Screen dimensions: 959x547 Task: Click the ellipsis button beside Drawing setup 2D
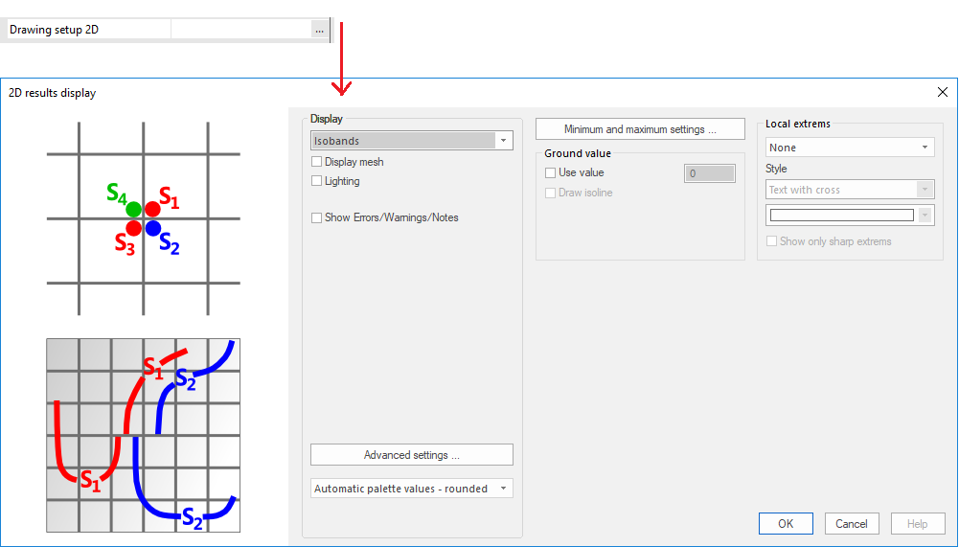pyautogui.click(x=319, y=30)
